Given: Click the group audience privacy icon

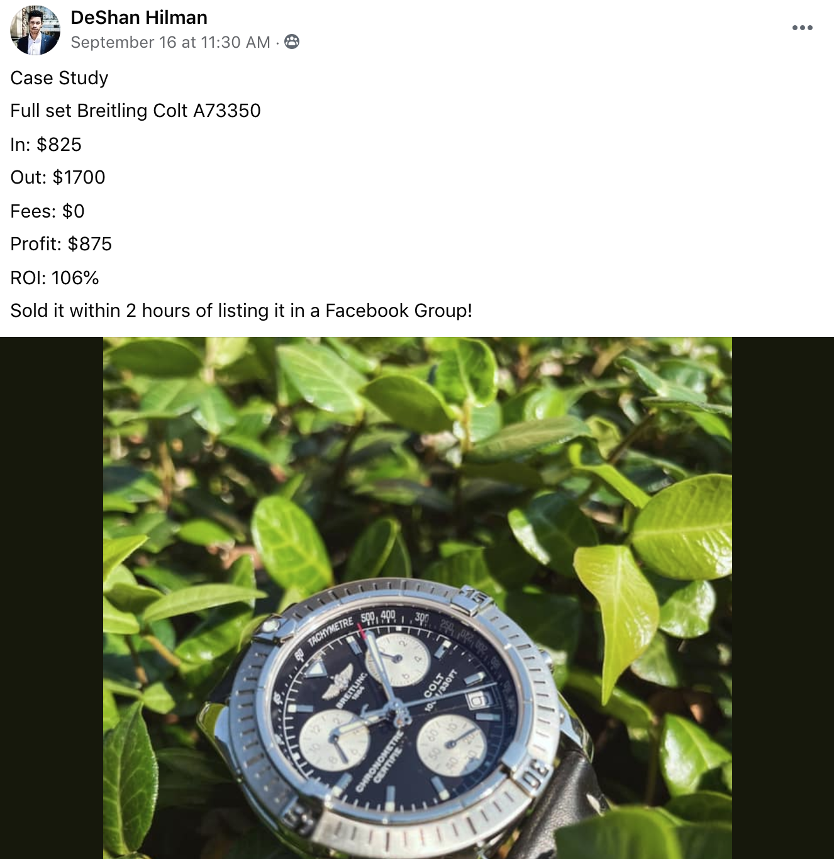Looking at the screenshot, I should tap(292, 42).
